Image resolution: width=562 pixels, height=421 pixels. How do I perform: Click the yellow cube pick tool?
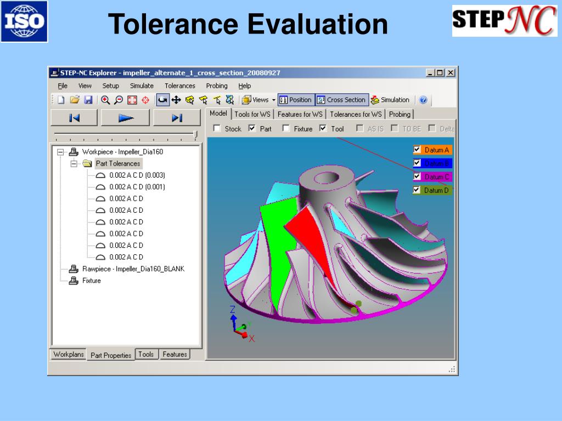pyautogui.click(x=189, y=100)
